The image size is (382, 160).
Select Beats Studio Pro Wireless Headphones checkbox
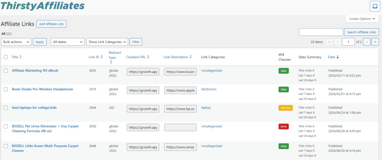(x=6, y=89)
